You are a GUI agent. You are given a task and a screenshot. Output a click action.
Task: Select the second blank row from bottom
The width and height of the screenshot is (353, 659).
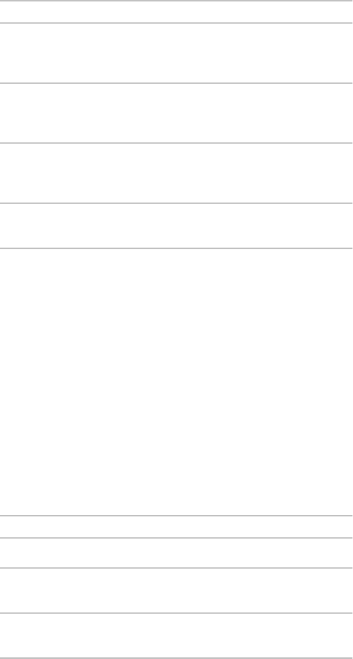pyautogui.click(x=176, y=590)
